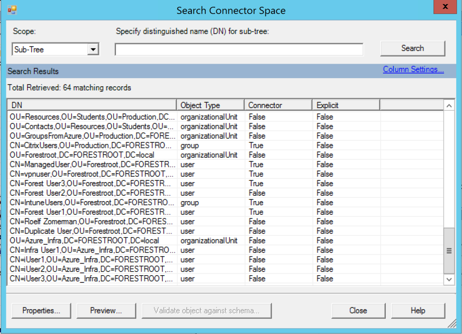The image size is (462, 334).
Task: Open the Scope dropdown arrow
Action: [x=93, y=49]
